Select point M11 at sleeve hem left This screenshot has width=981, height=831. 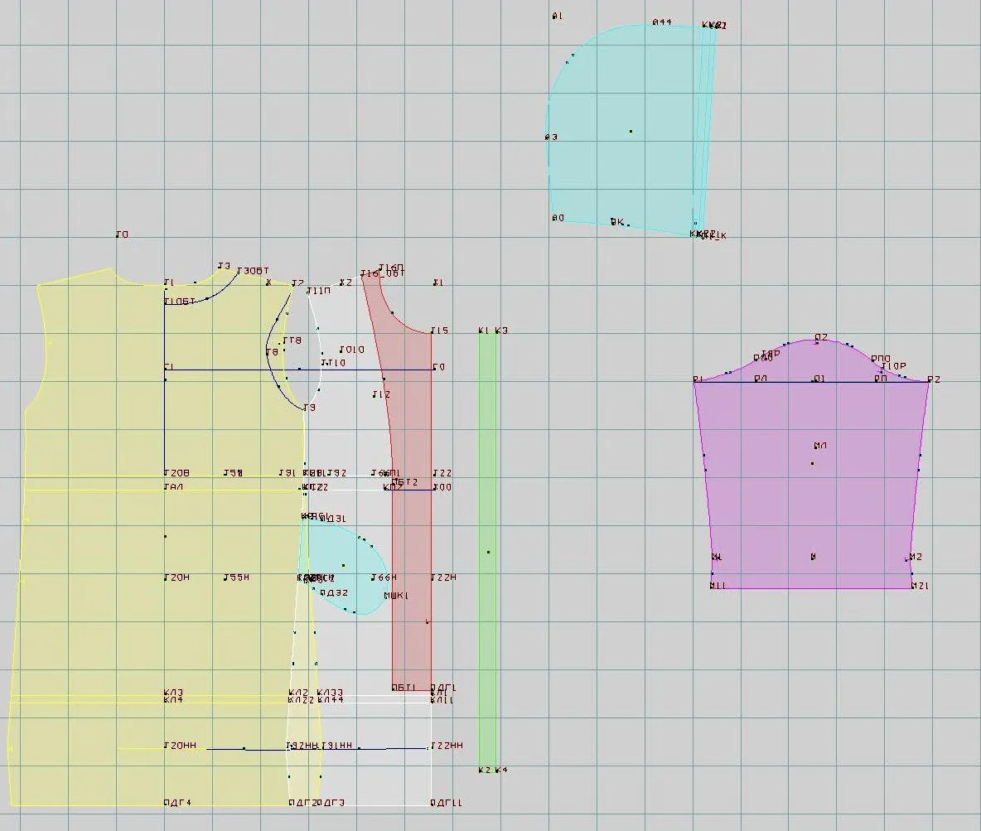pos(718,586)
